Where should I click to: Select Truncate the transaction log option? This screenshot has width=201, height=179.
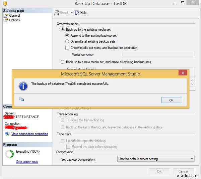point(62,120)
